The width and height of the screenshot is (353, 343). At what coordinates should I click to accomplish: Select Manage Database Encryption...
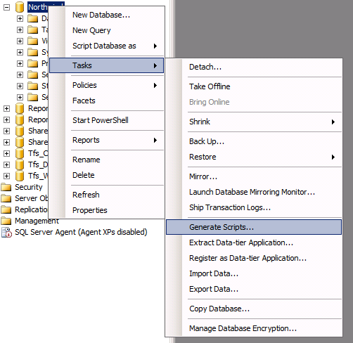[254, 328]
